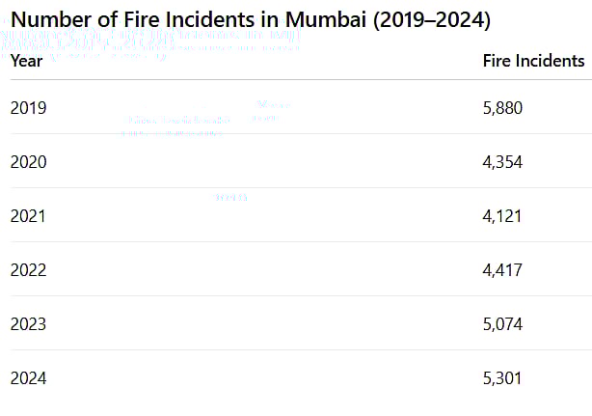The image size is (592, 416).
Task: Click the 5,880 incidents value
Action: 502,108
